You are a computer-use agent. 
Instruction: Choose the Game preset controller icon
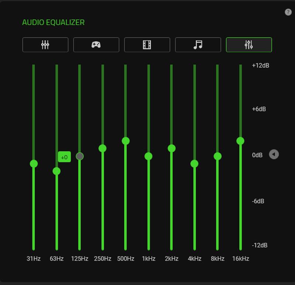(96, 45)
